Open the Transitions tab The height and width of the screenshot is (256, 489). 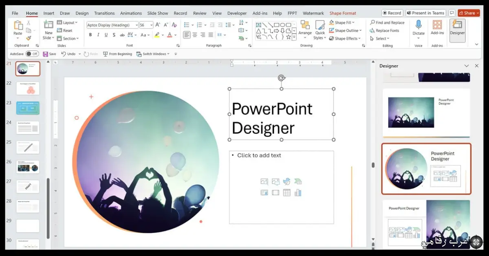tap(104, 13)
